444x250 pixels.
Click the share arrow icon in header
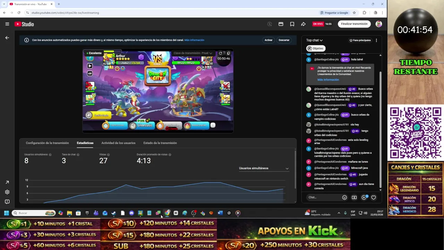pos(303,24)
